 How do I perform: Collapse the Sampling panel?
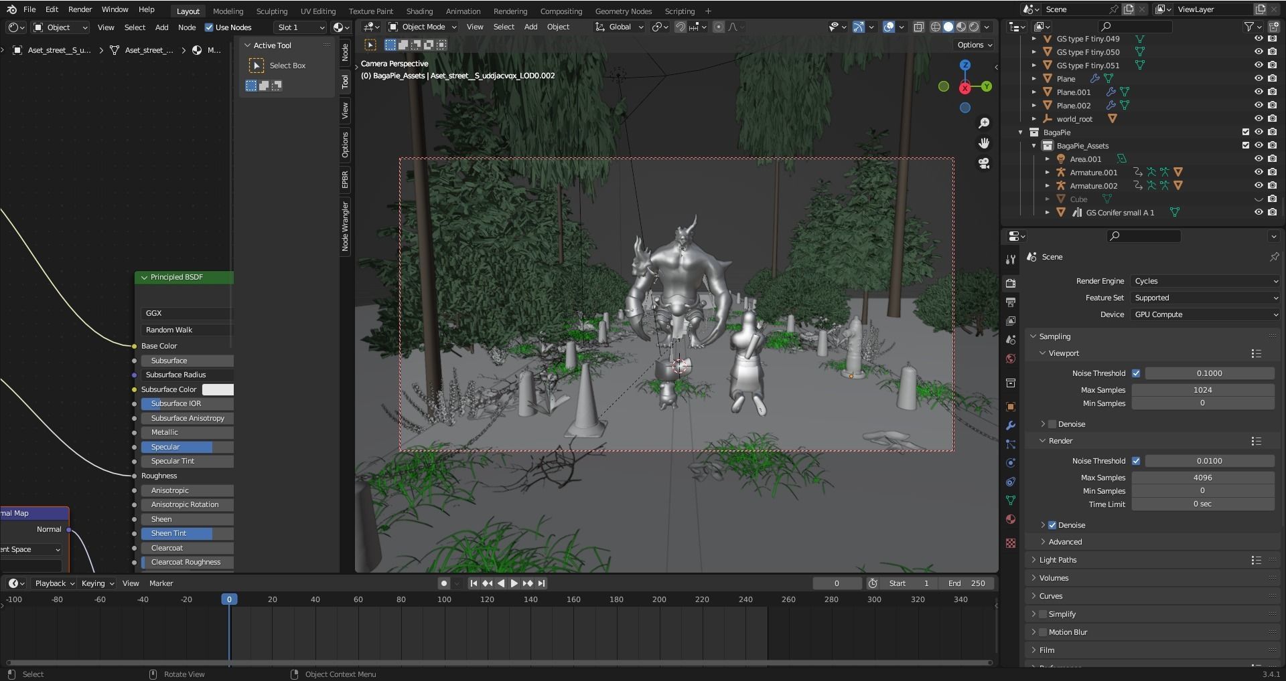pos(1055,336)
